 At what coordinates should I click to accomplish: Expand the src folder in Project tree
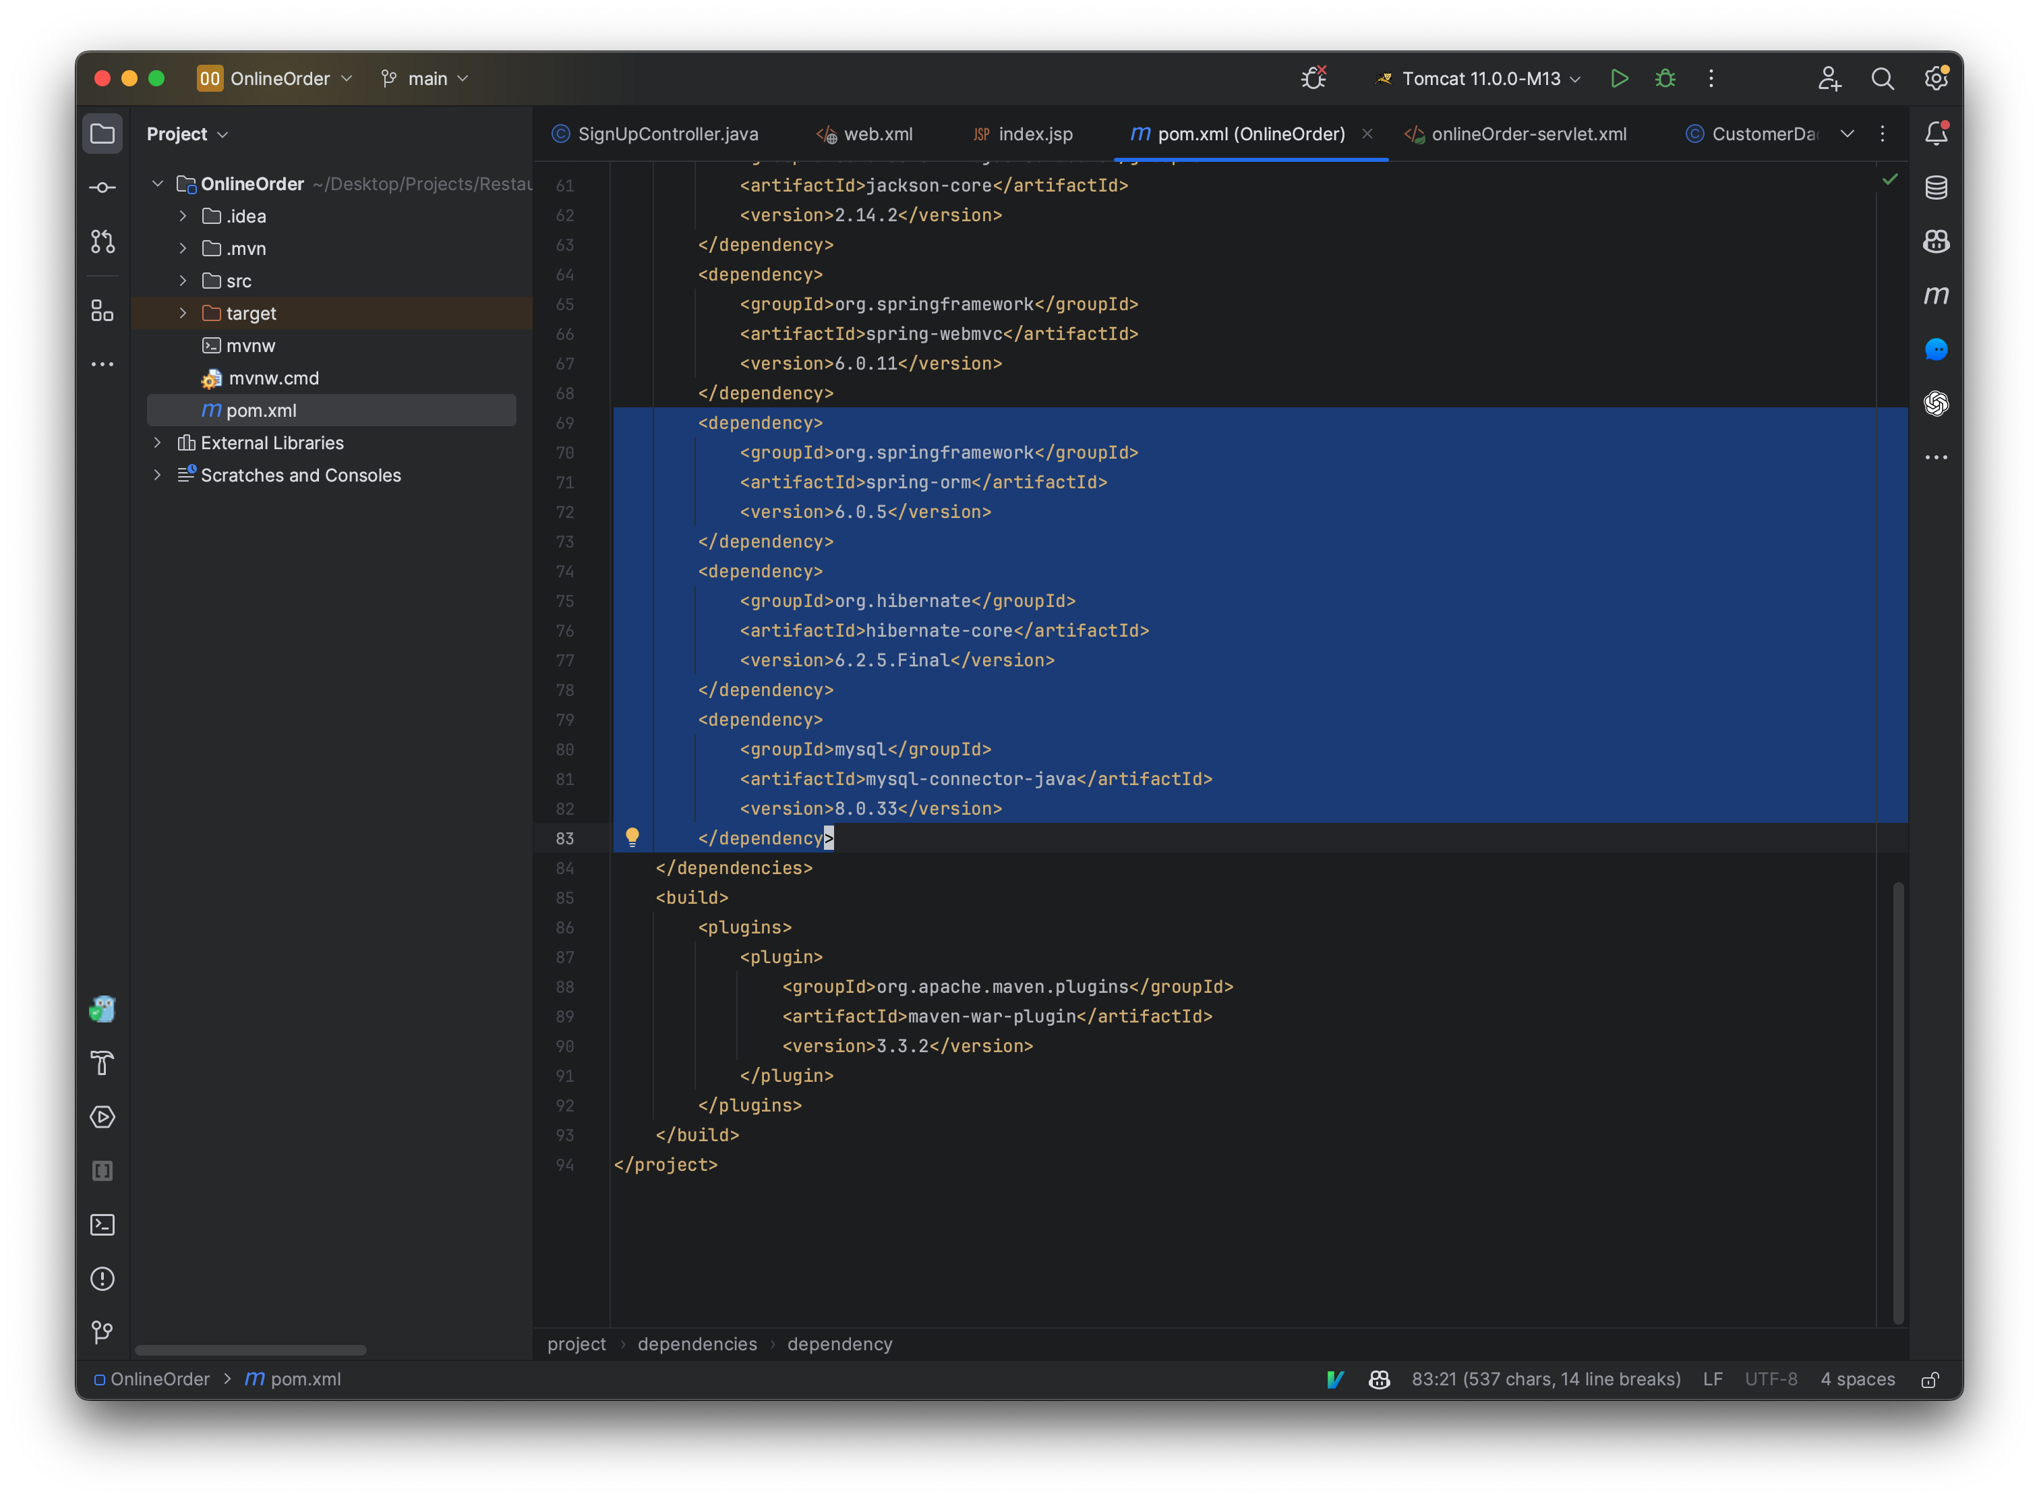tap(183, 281)
